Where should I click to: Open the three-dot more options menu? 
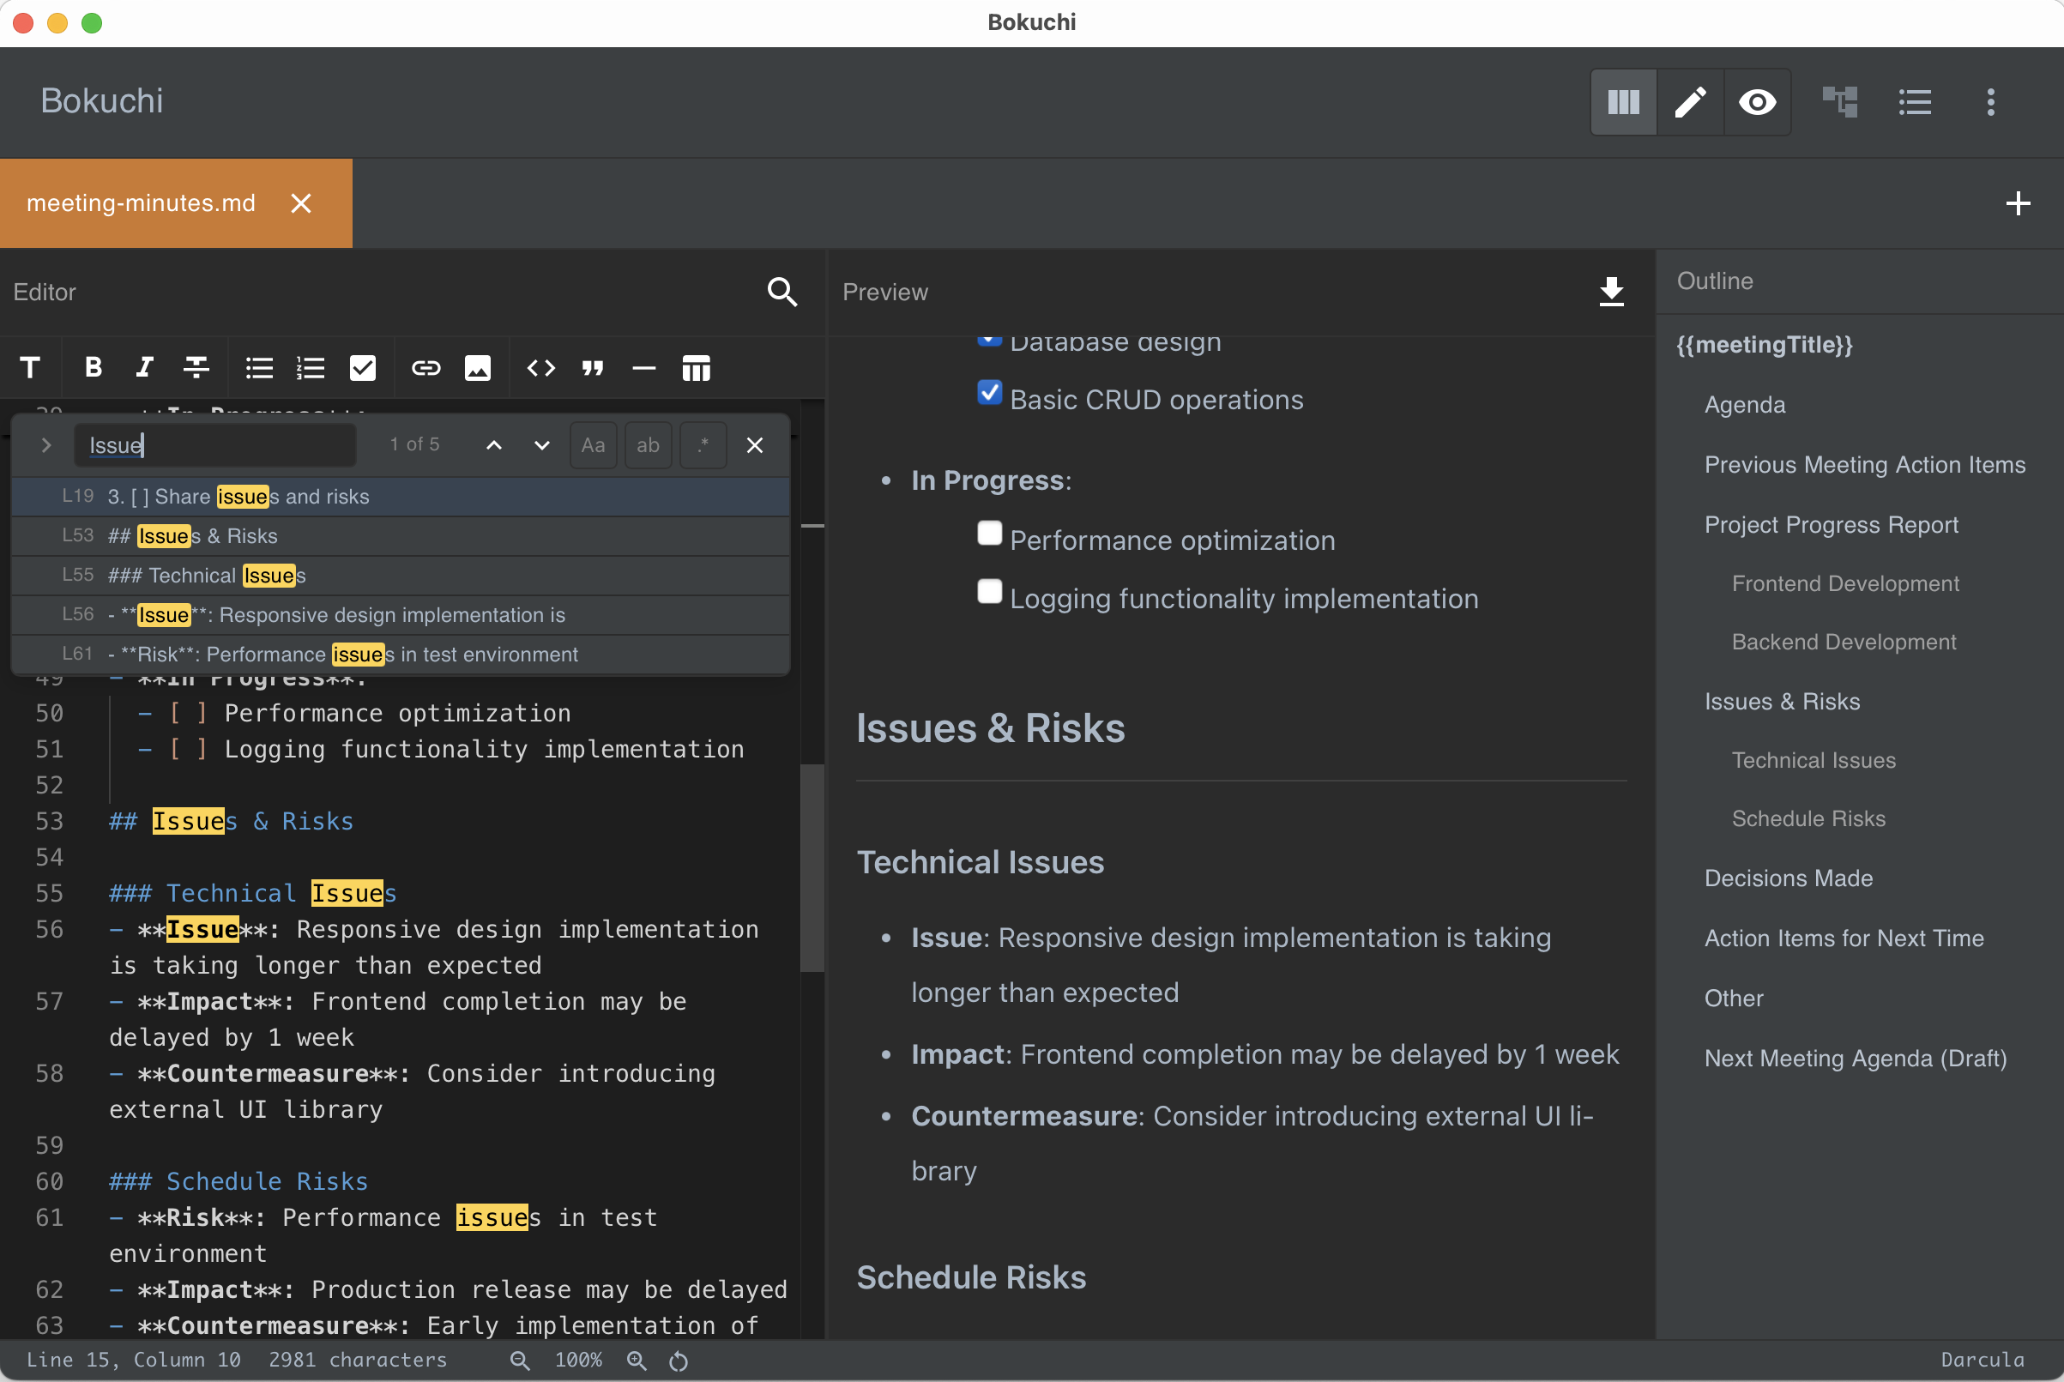(1990, 102)
